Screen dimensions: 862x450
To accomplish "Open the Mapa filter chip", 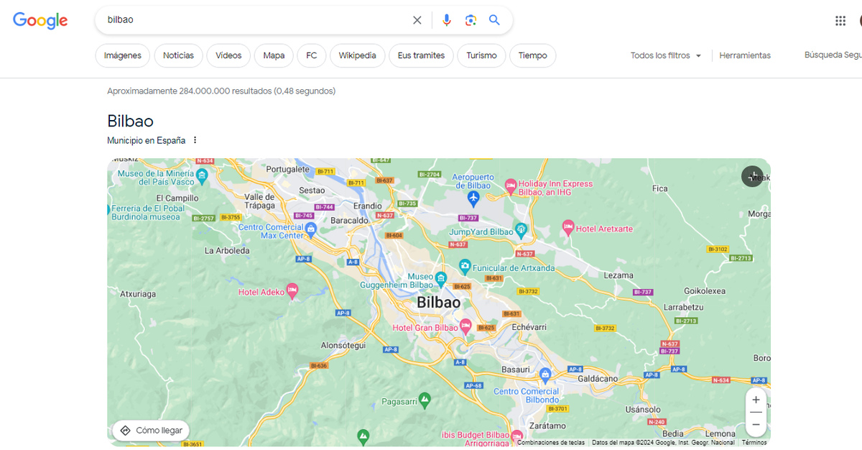I will [274, 55].
